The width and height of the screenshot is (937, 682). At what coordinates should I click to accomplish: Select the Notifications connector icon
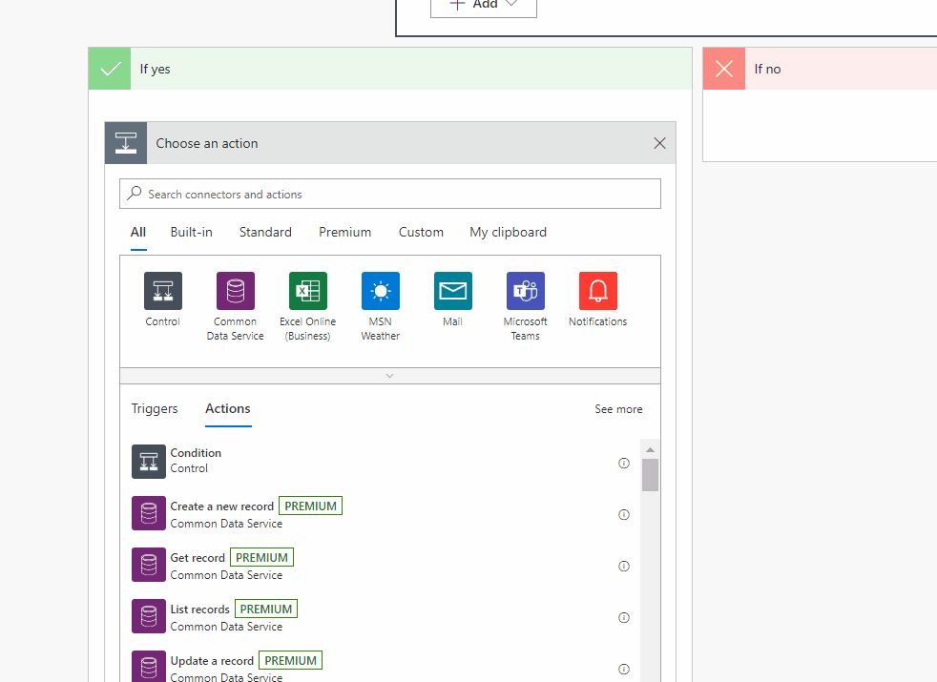pyautogui.click(x=597, y=291)
